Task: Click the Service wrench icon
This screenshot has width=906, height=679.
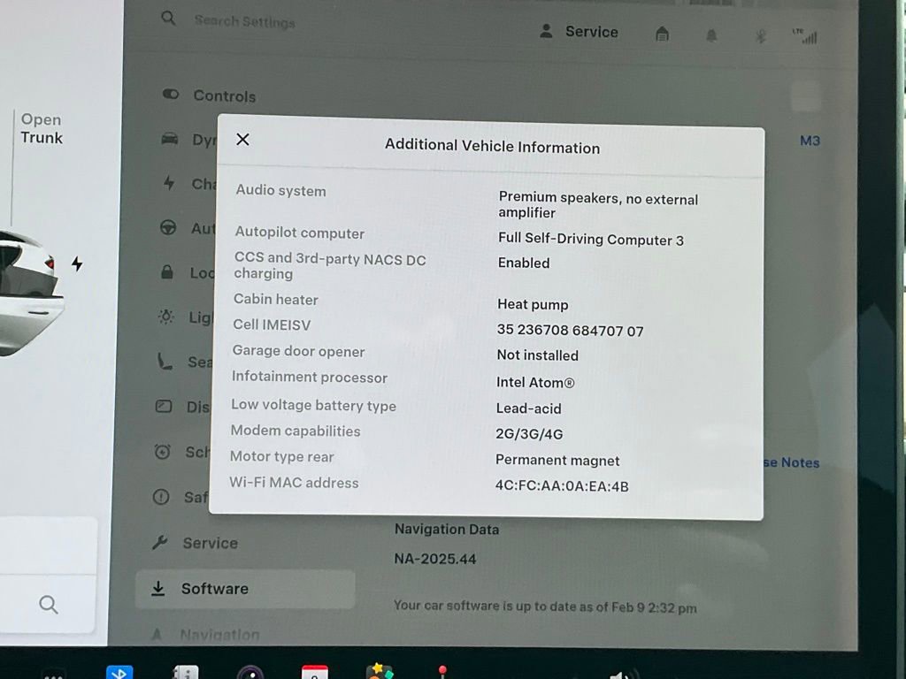Action: [159, 542]
